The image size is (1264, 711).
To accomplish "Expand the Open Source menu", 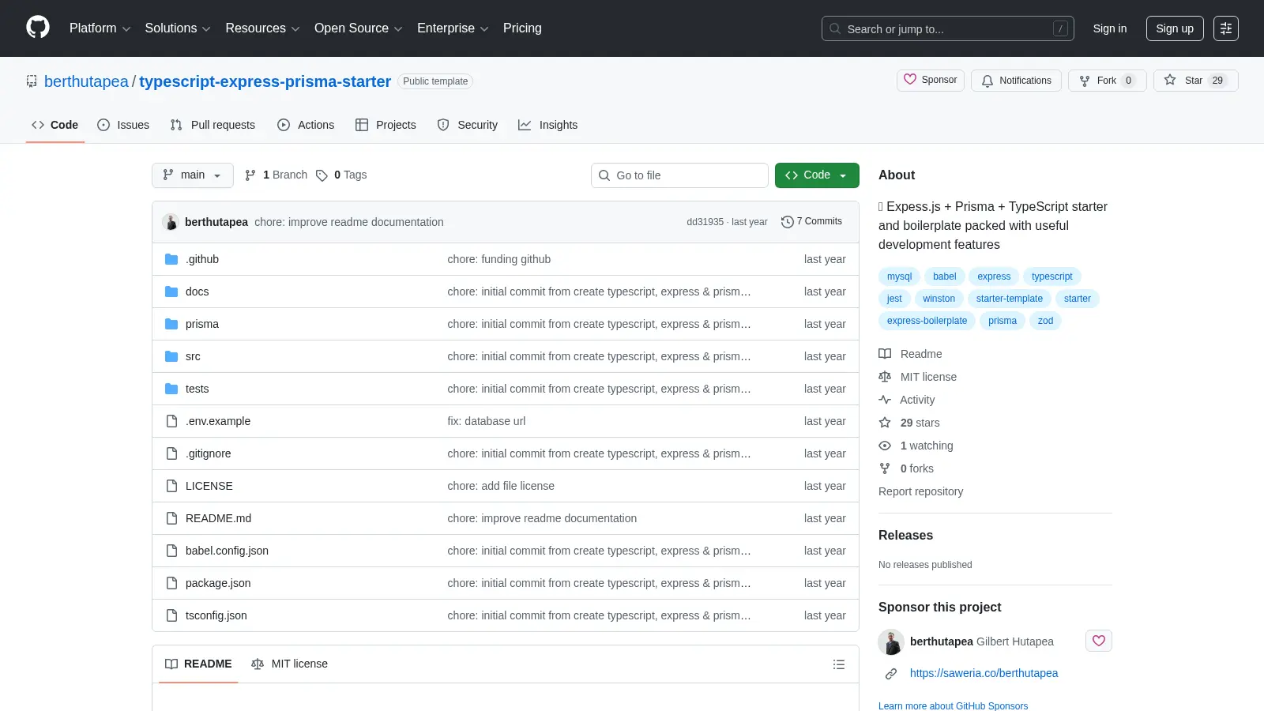I will (x=359, y=28).
